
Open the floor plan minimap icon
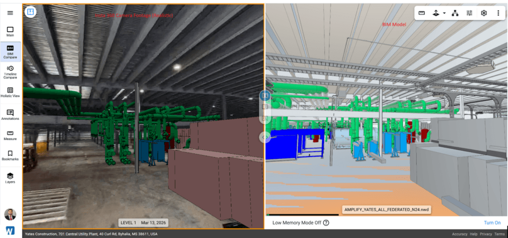tap(31, 11)
